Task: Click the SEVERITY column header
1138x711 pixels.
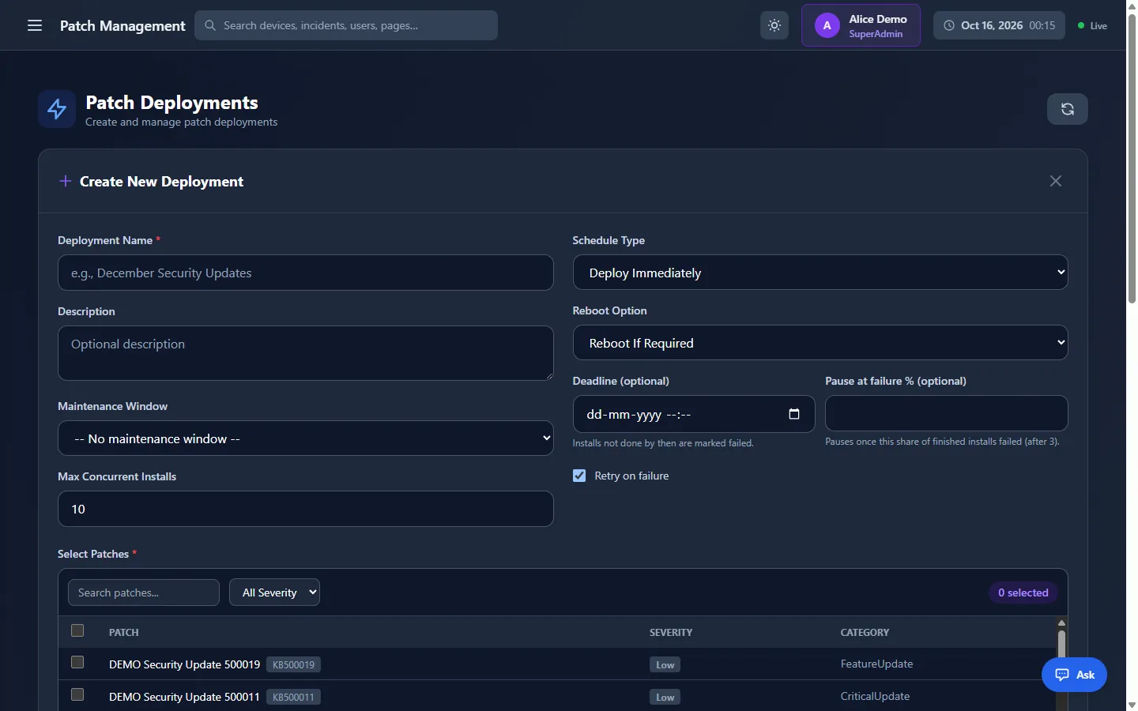Action: coord(671,632)
